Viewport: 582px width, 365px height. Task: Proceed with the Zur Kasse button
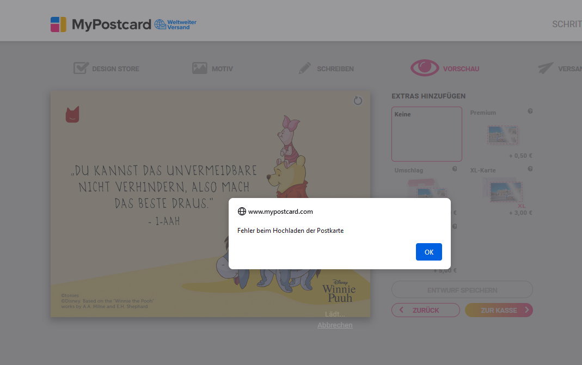(x=499, y=310)
